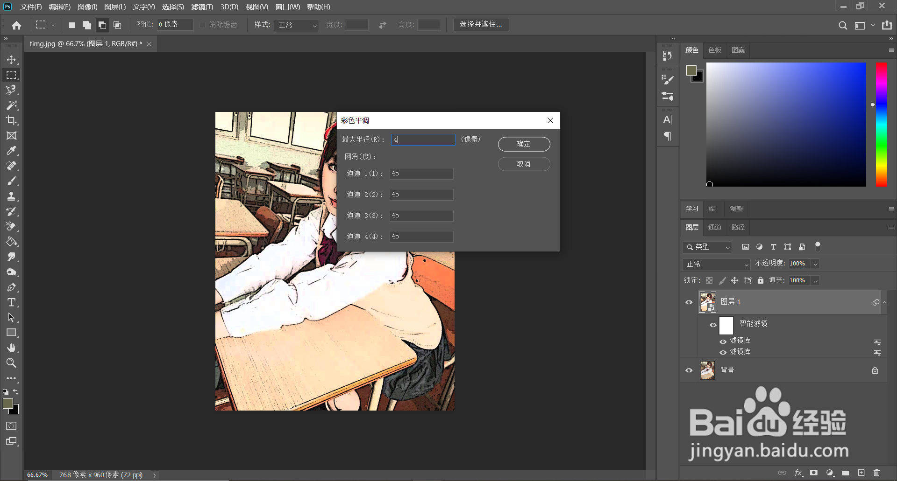Select the Crop tool

11,120
